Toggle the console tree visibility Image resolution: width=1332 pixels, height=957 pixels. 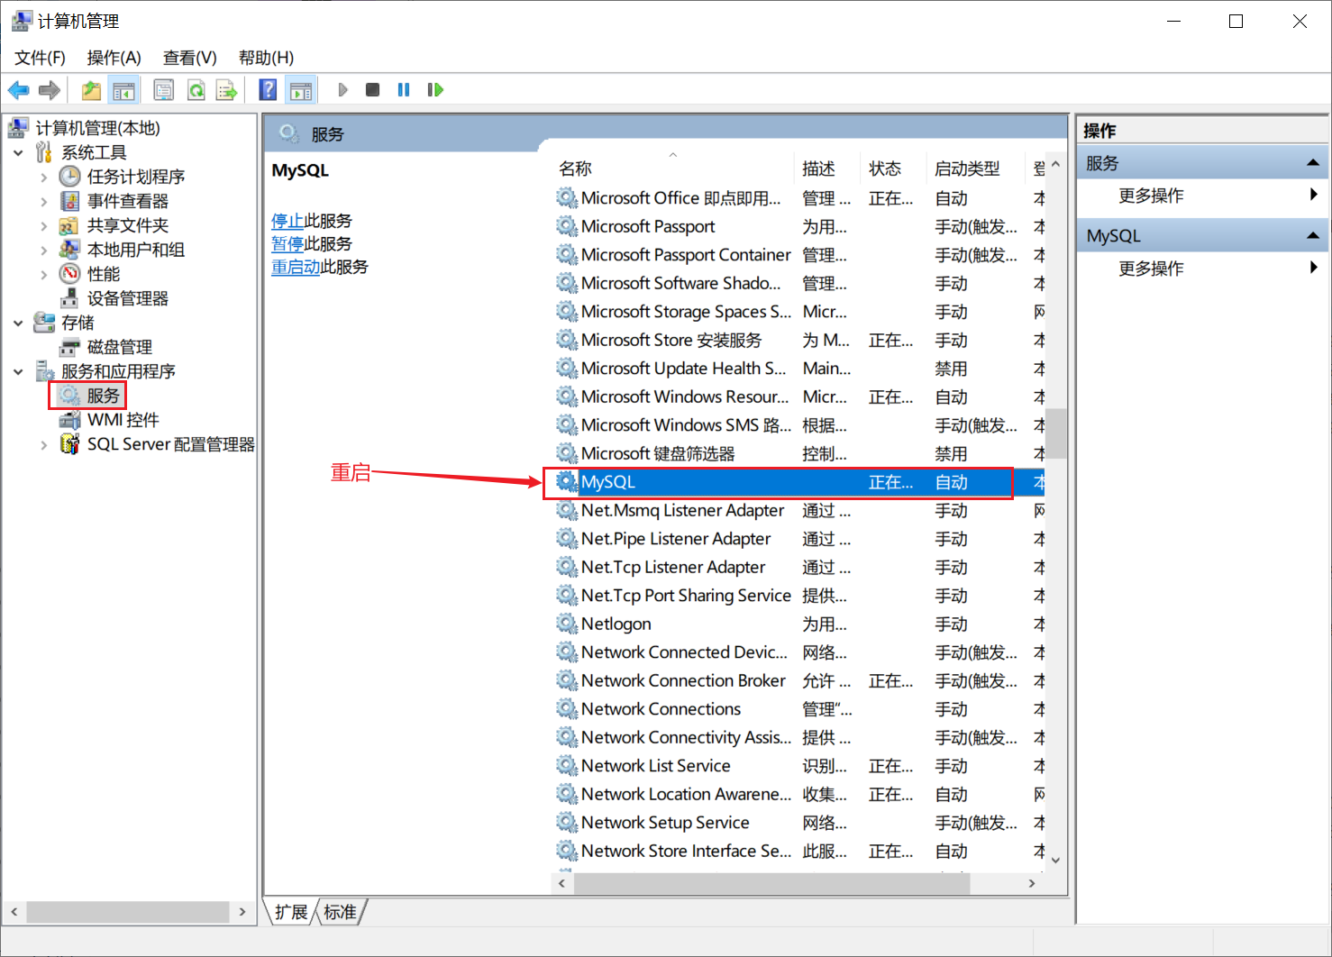124,89
